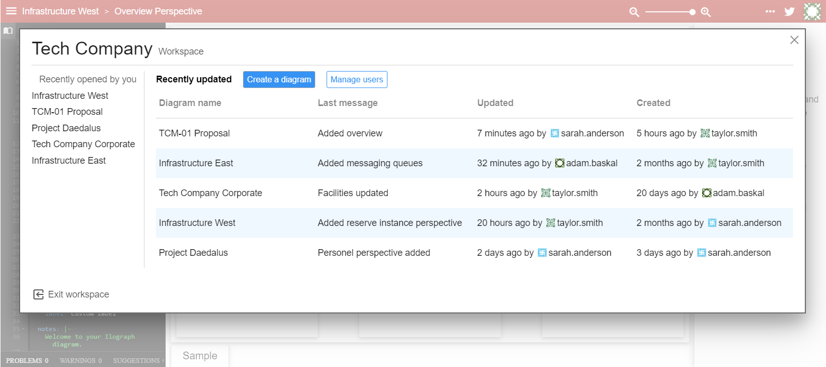Open Infrastructure East from recently opened list
The height and width of the screenshot is (367, 826).
point(69,161)
